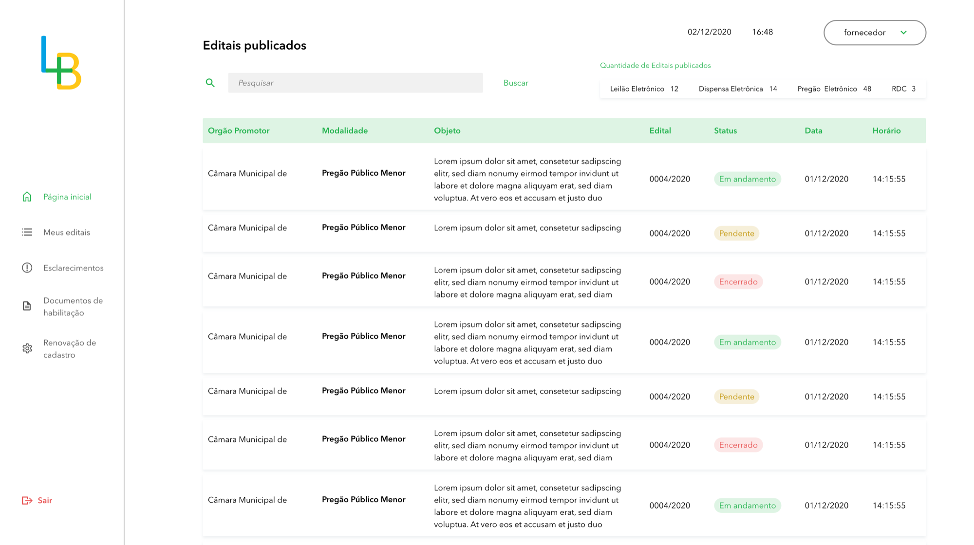Click Quantidade de Editais publicados label

coord(655,65)
